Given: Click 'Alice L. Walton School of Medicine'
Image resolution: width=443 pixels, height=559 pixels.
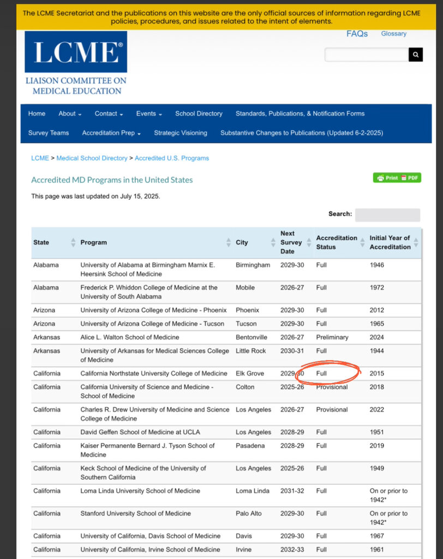Looking at the screenshot, I should point(130,337).
